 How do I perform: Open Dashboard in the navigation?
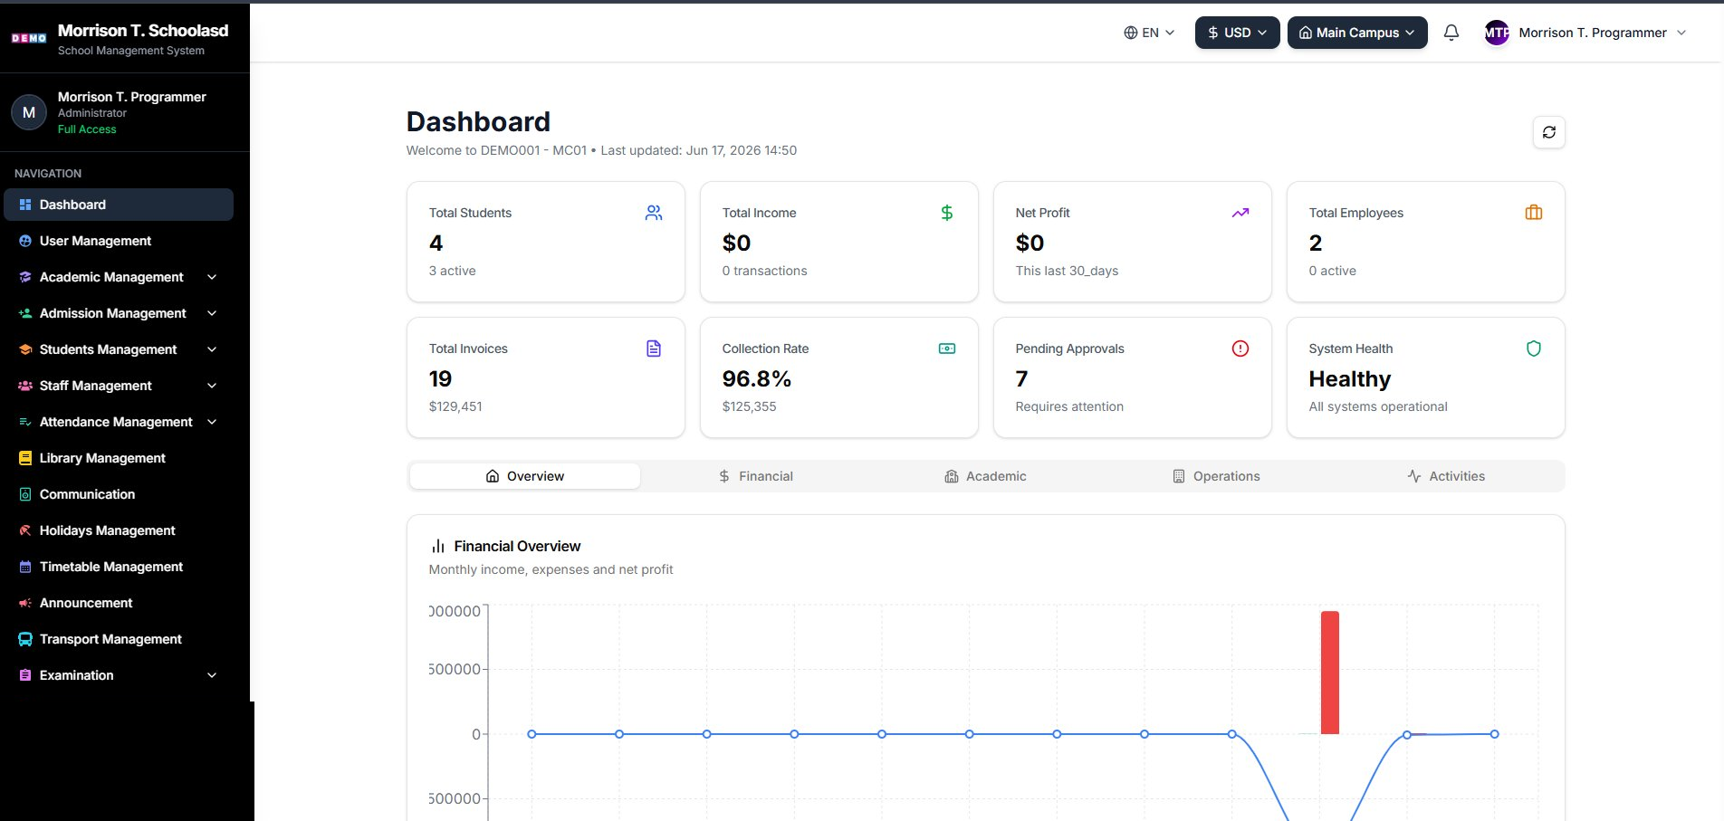click(x=119, y=205)
